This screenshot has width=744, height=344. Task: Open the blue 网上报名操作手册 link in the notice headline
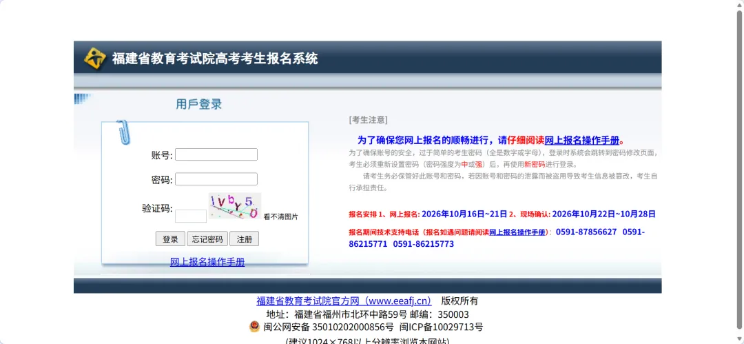coord(582,140)
